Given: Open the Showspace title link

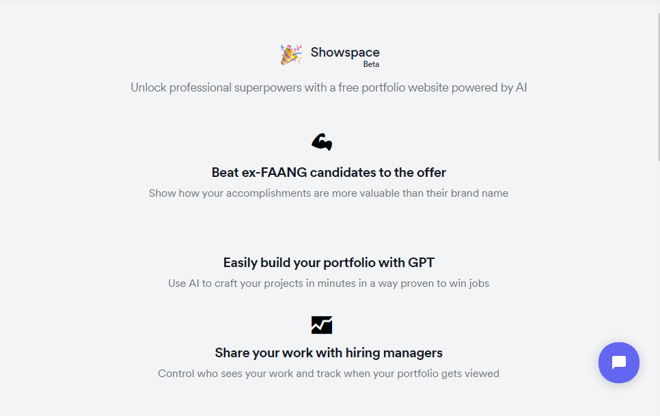Looking at the screenshot, I should pos(345,52).
